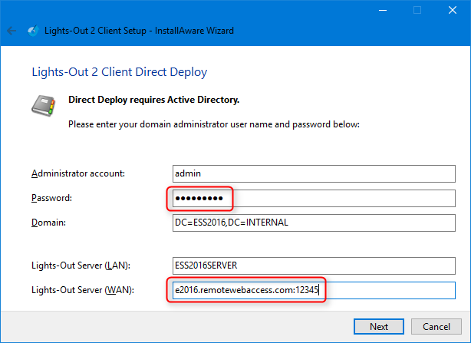Click the Lights-Out Server (LAN) label

click(x=81, y=265)
